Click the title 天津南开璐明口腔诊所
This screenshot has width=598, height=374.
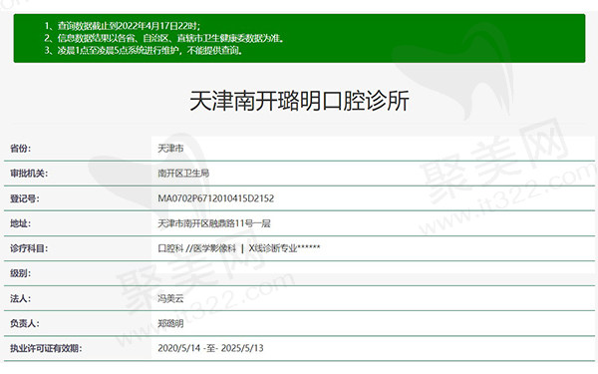pyautogui.click(x=299, y=101)
